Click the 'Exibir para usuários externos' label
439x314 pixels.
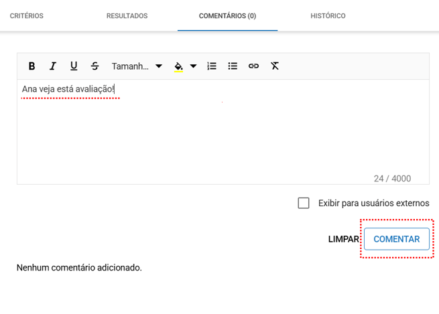point(373,203)
